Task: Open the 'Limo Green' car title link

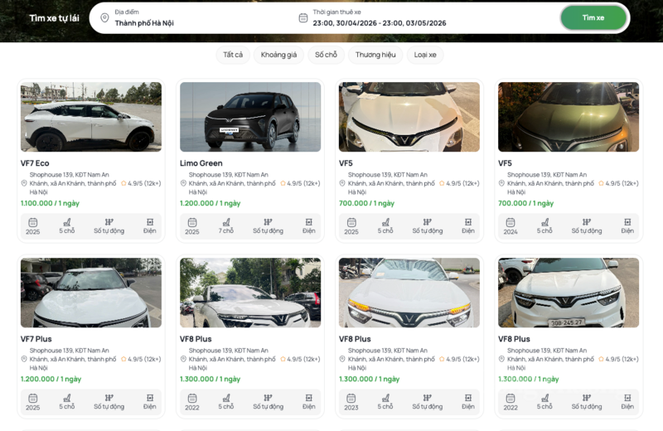Action: pos(201,163)
